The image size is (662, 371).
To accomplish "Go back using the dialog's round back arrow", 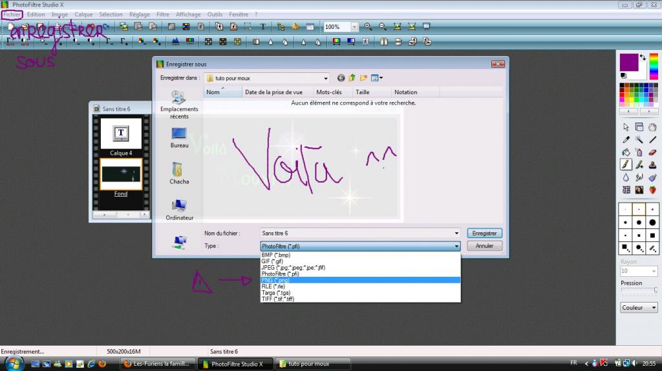I will [341, 78].
